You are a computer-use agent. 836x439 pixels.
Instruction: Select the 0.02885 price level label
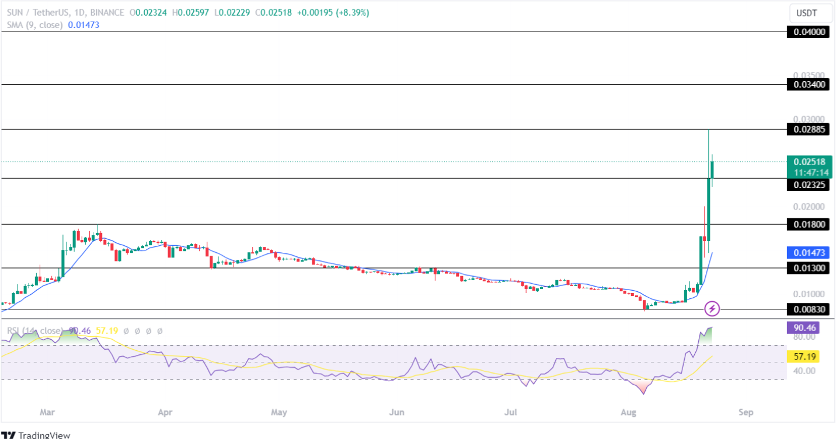[809, 129]
